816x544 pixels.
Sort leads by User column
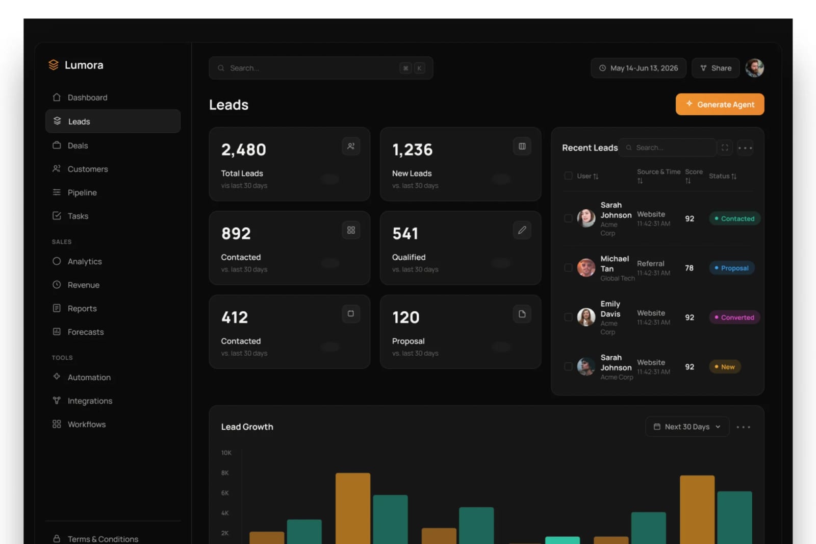596,176
